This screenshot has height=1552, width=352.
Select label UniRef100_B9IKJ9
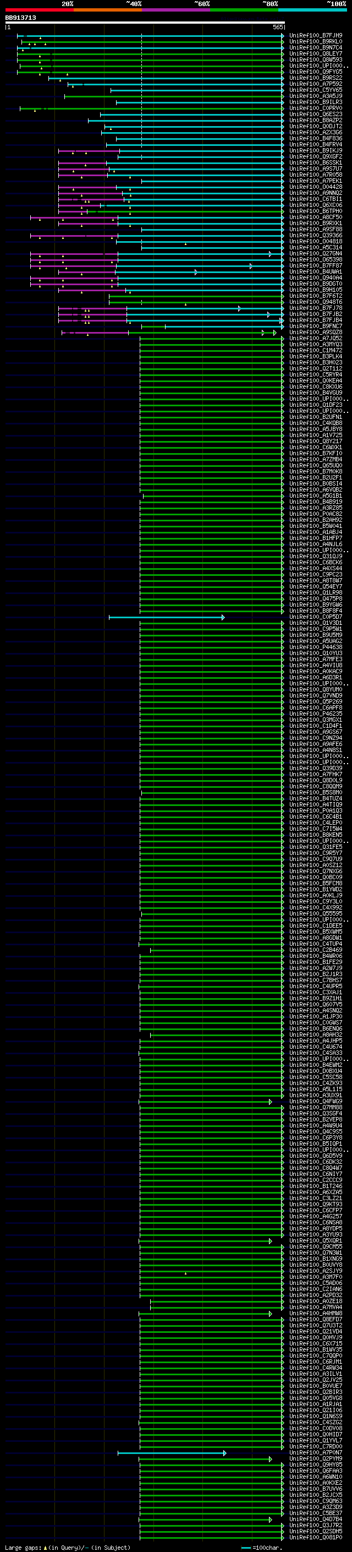click(x=316, y=151)
